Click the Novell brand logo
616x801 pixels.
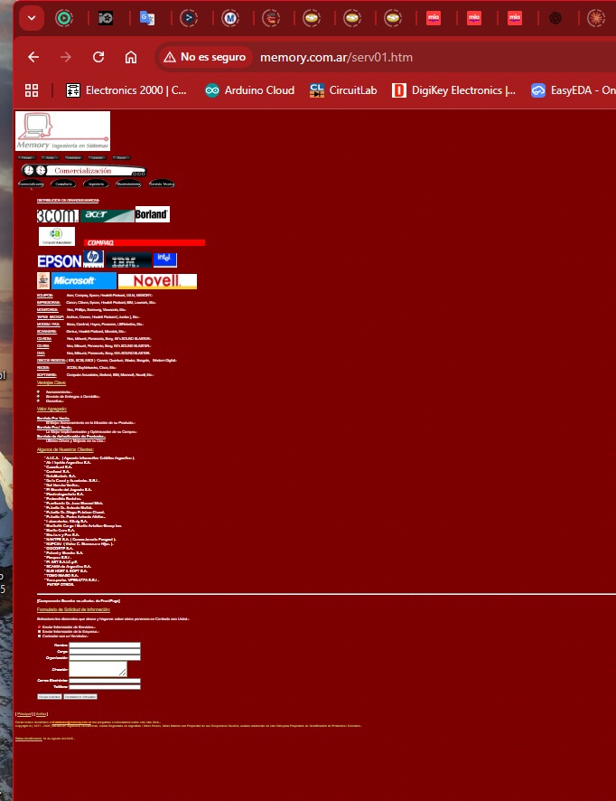coord(157,281)
